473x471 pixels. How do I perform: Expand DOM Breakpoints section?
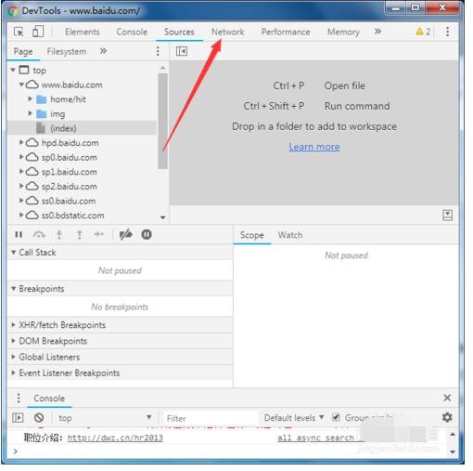coord(13,341)
